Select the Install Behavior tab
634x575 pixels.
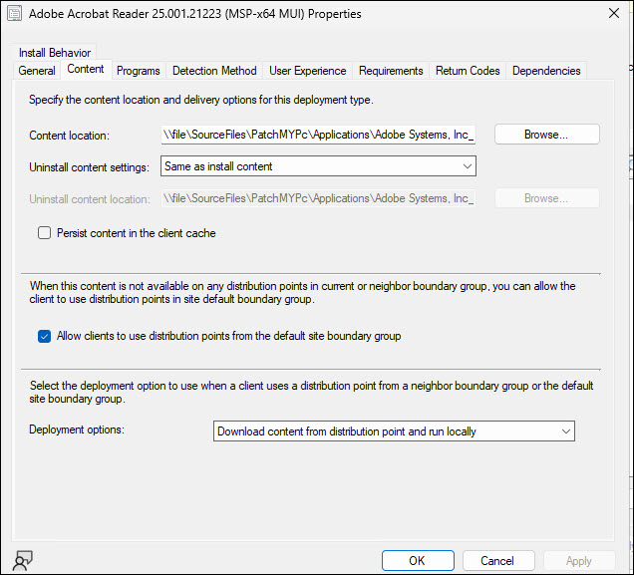point(54,53)
